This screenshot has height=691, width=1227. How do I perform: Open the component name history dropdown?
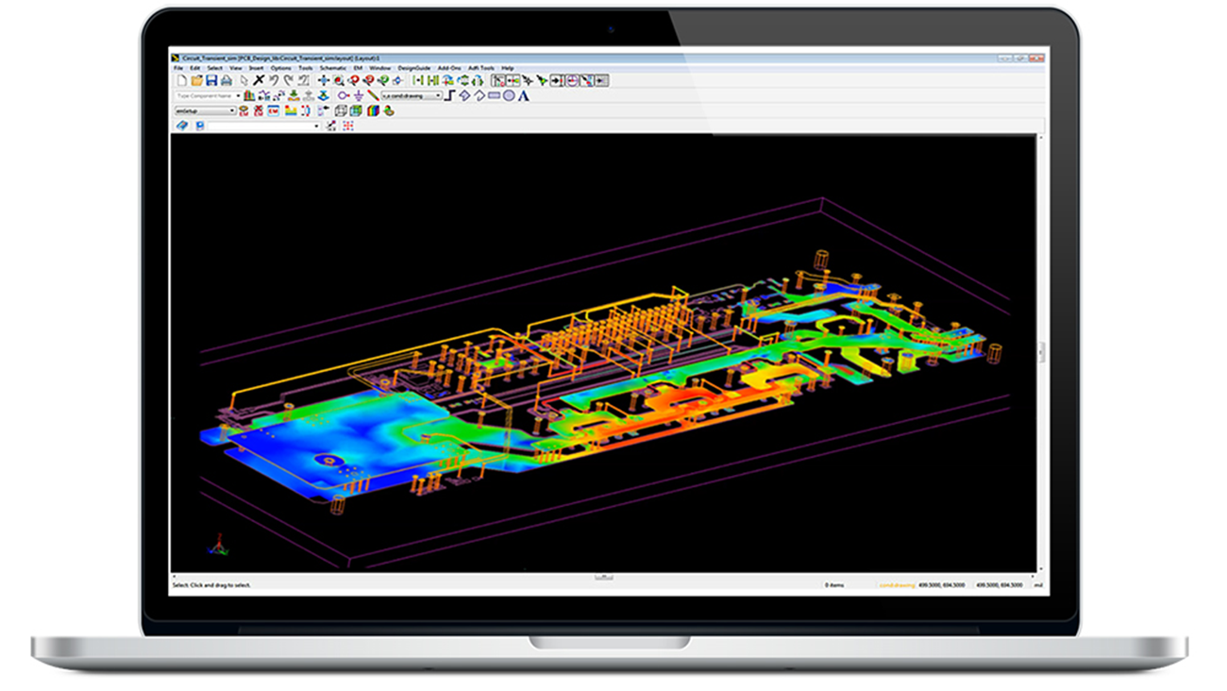pos(240,95)
